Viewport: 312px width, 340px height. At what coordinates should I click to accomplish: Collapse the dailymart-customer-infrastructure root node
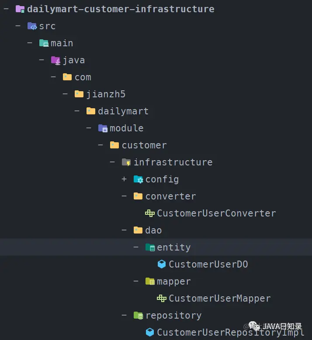[6, 9]
